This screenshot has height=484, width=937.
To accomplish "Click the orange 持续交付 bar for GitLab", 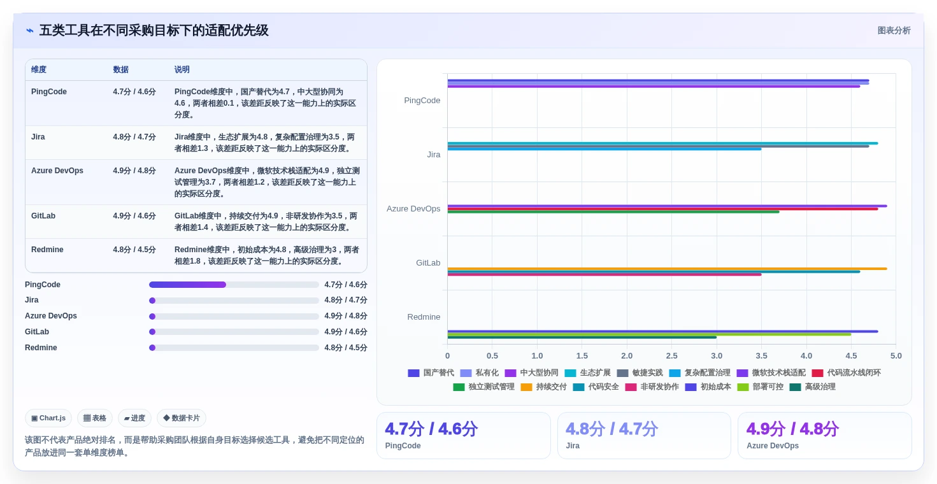I will click(x=667, y=269).
